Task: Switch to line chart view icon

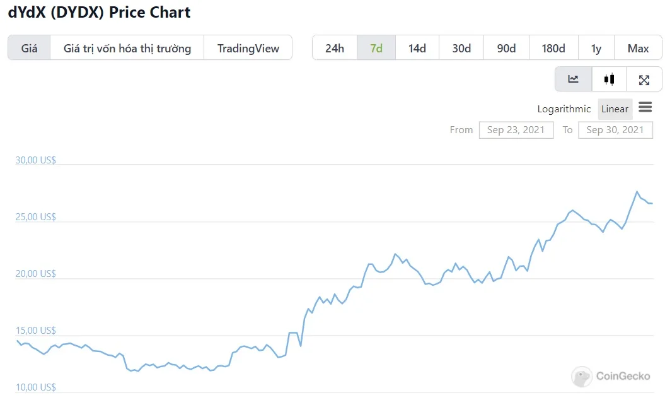Action: (x=574, y=79)
